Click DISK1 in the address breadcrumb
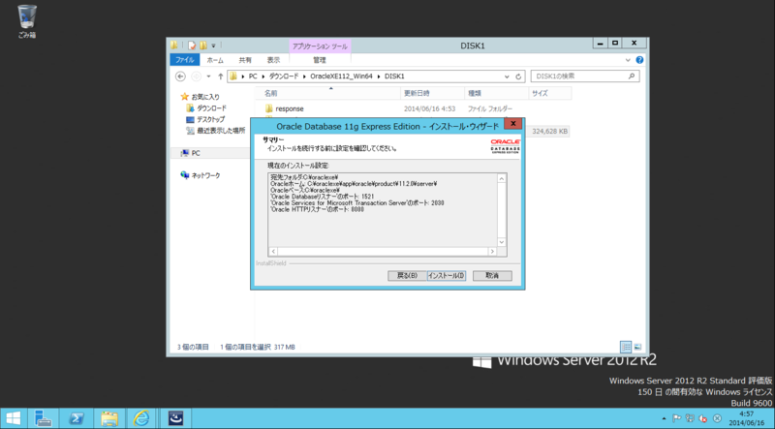 (x=394, y=77)
